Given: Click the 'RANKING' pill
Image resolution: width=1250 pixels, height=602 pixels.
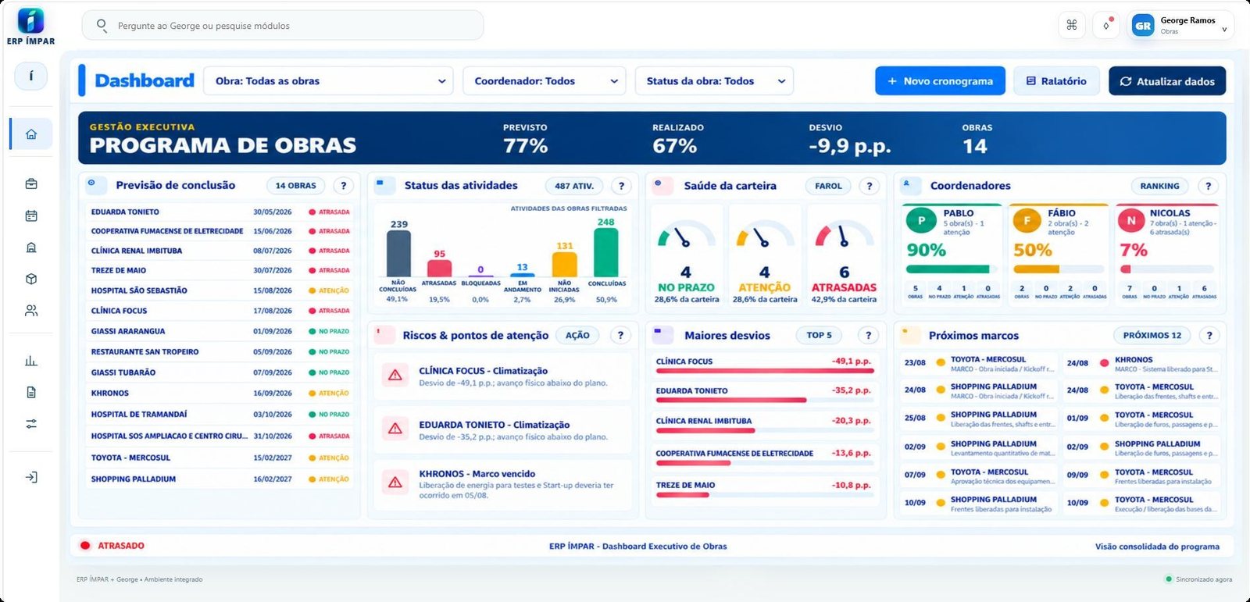Looking at the screenshot, I should click(1159, 186).
